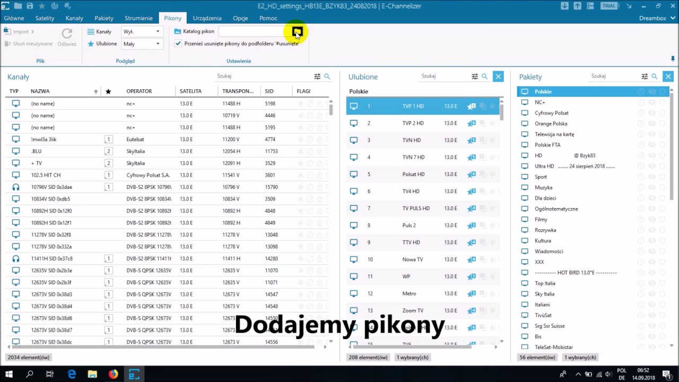Click the Katalog pikon path field
This screenshot has width=679, height=382.
(255, 31)
